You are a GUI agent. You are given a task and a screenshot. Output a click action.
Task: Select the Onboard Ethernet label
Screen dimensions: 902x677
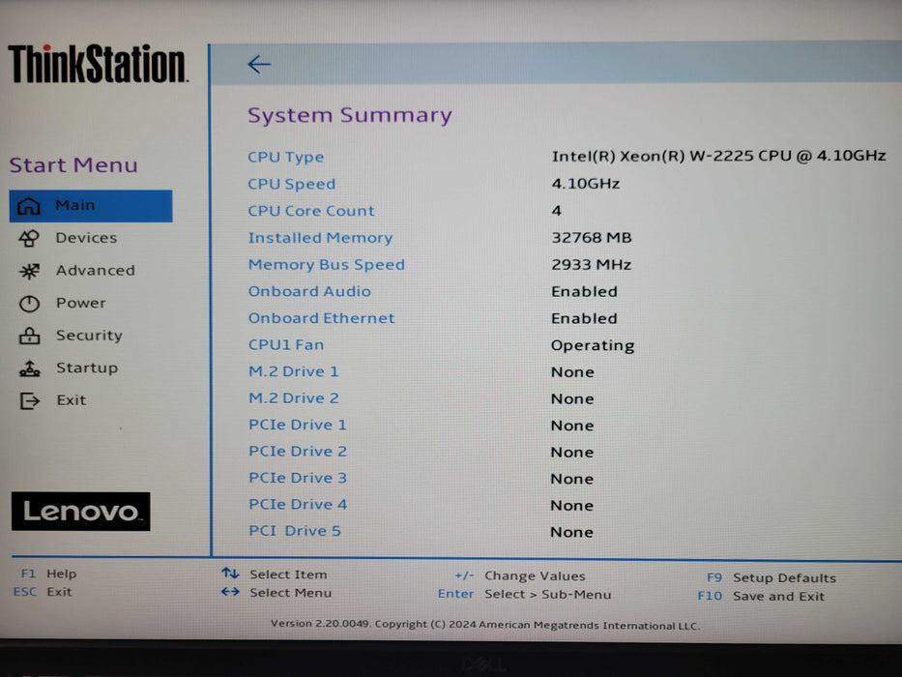tap(321, 318)
